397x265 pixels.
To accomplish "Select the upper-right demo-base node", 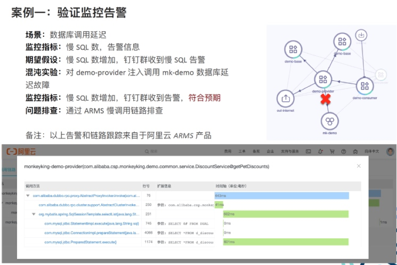I will tap(342, 41).
